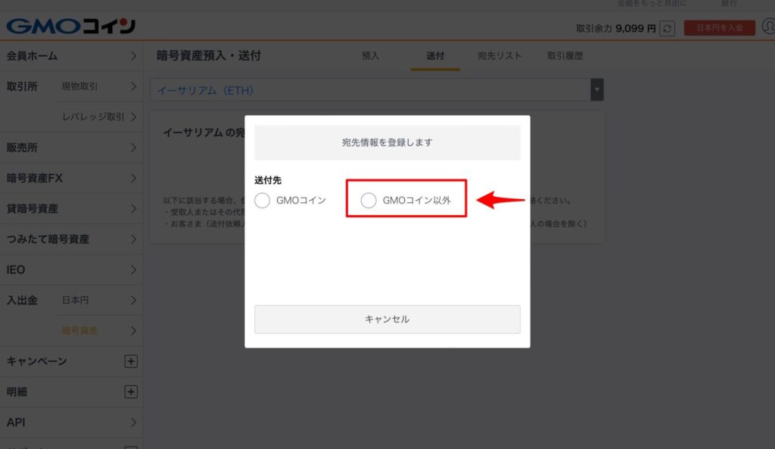Open 現物取引 chevron arrow
Image resolution: width=775 pixels, height=449 pixels.
(133, 86)
